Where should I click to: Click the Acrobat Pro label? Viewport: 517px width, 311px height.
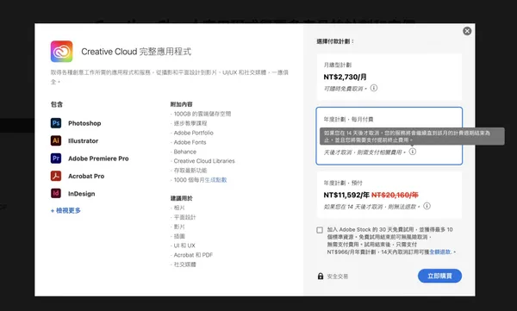[86, 176]
